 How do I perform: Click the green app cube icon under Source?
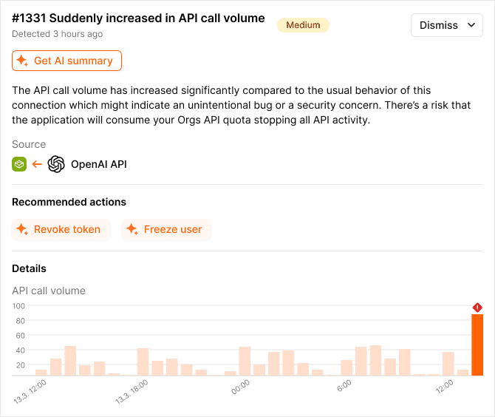[19, 164]
